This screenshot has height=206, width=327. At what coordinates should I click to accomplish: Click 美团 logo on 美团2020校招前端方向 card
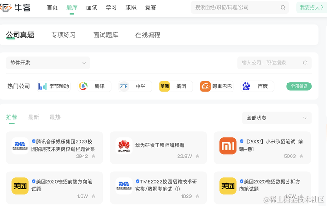point(20,186)
